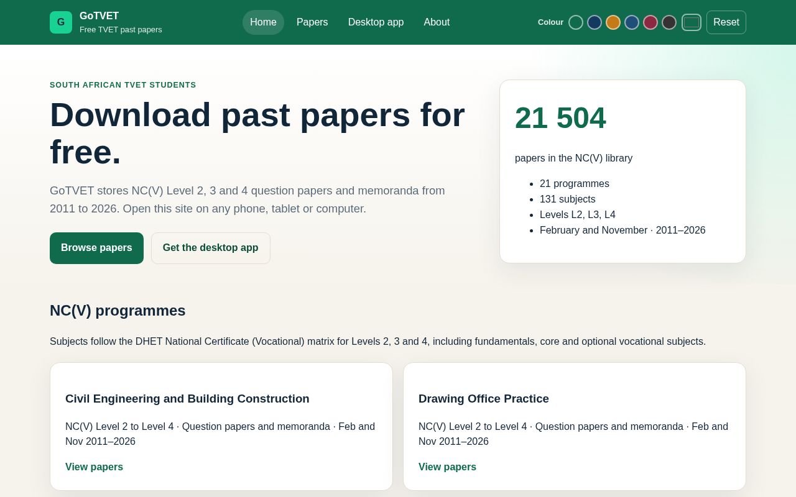Select the orange colour theme swatch

613,22
